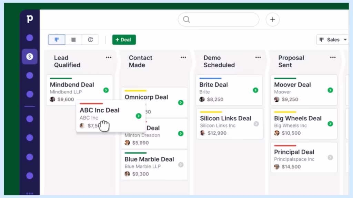Switch to the list view icon
Viewport: 353px width, 198px height.
click(x=73, y=40)
